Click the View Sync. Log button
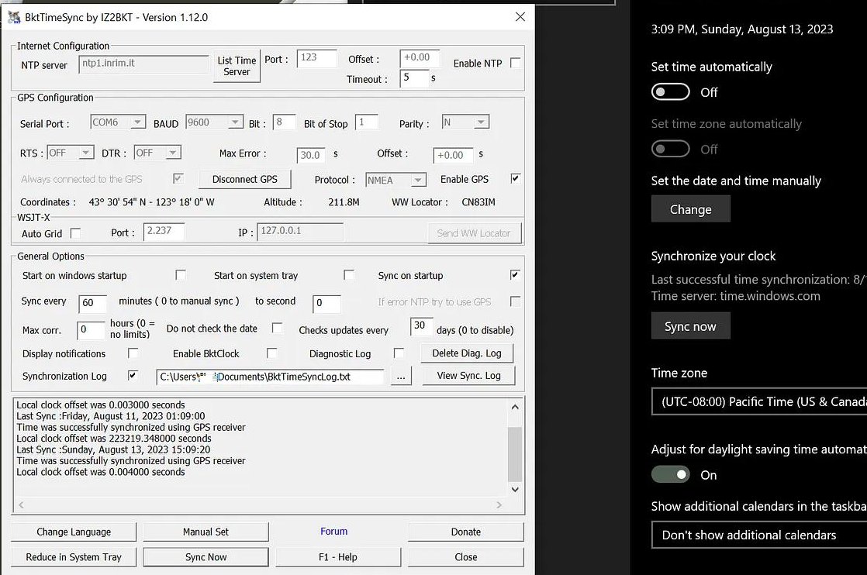 click(x=469, y=376)
